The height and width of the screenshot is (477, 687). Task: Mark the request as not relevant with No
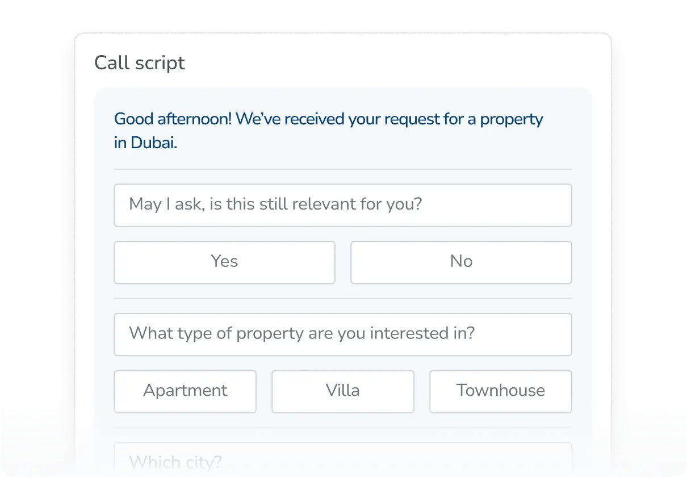461,262
